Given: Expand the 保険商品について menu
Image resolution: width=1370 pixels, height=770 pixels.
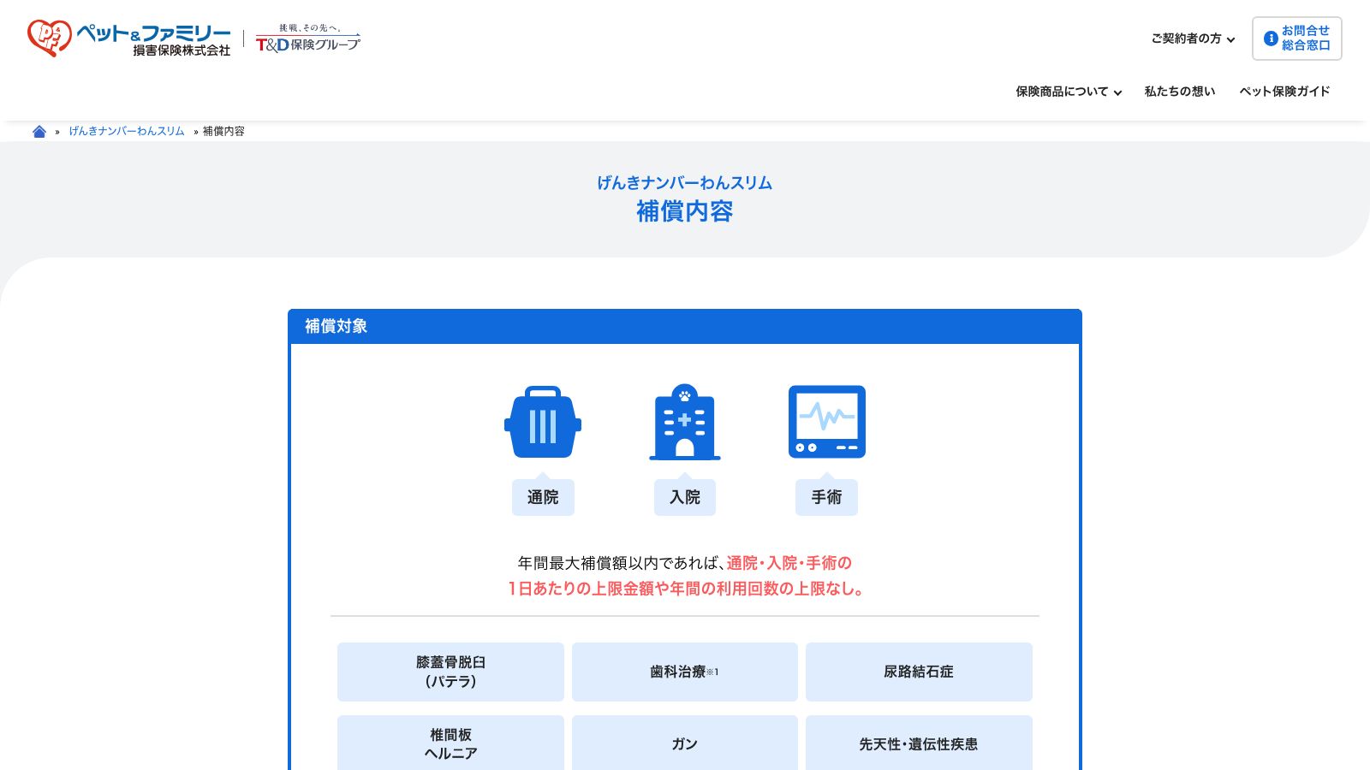Looking at the screenshot, I should click(1069, 92).
